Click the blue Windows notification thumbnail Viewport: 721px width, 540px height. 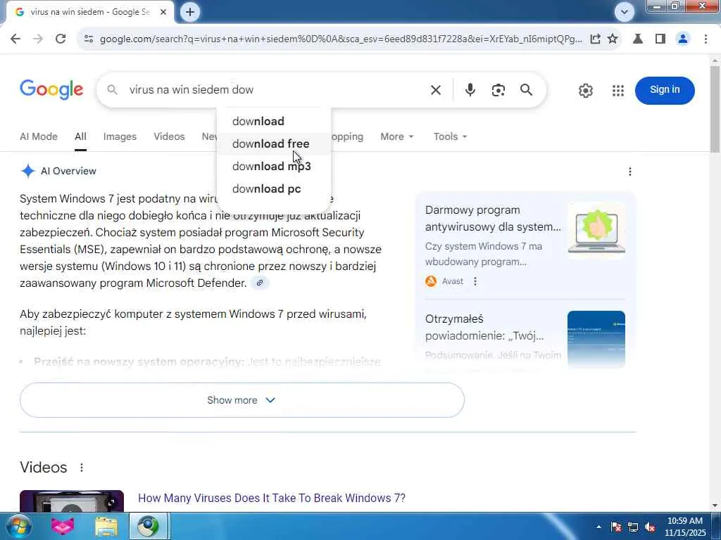tap(596, 339)
